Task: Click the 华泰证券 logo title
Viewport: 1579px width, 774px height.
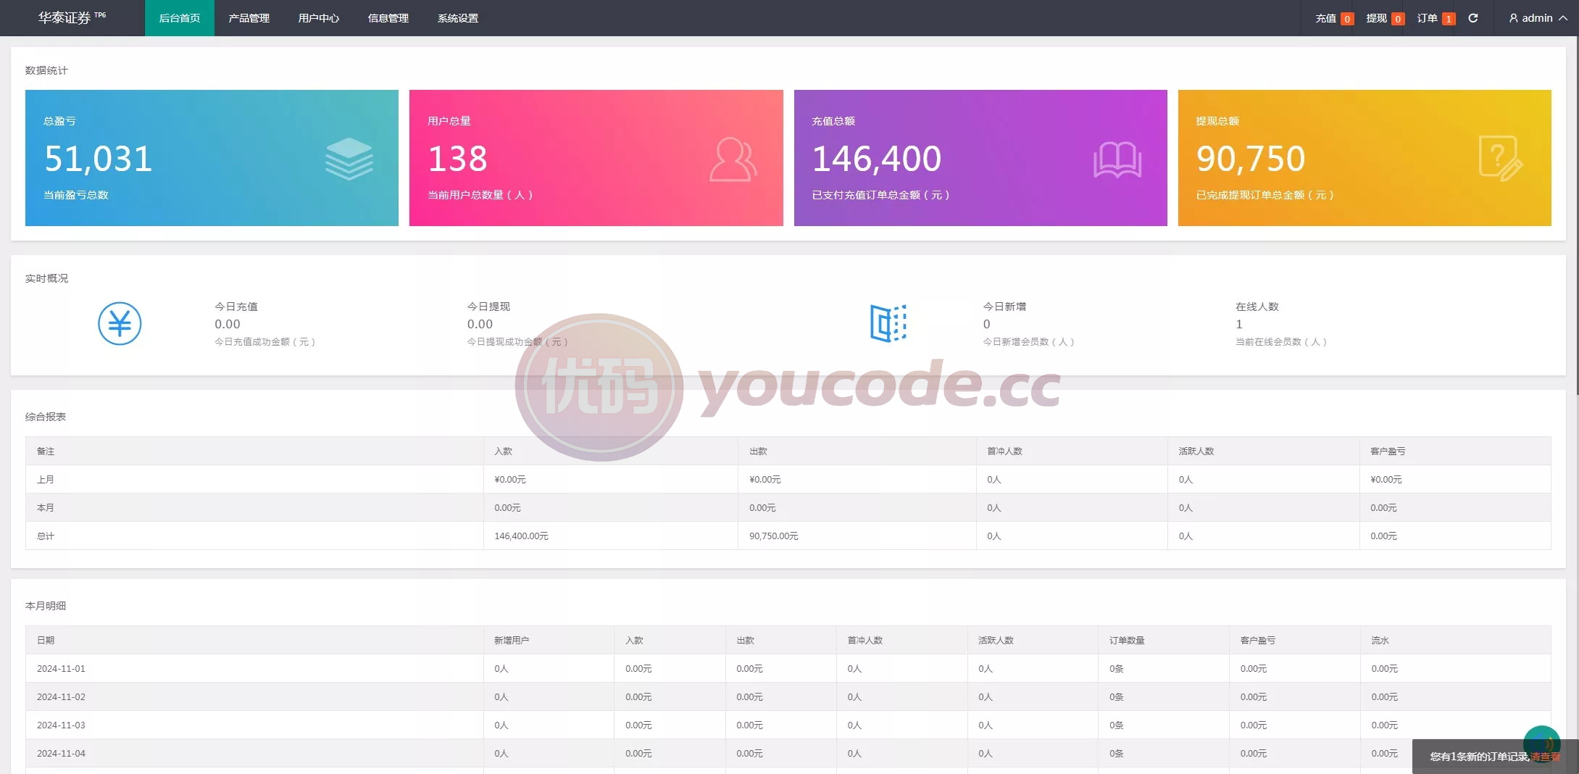Action: coord(72,18)
